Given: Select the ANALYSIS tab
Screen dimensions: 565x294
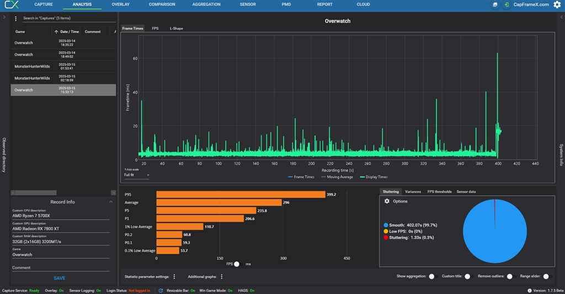Looking at the screenshot, I should pyautogui.click(x=82, y=4).
